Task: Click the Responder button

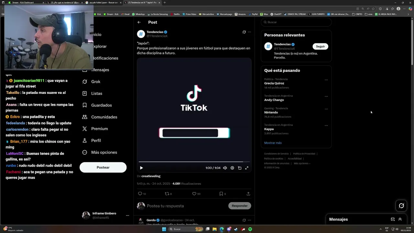Action: click(240, 206)
